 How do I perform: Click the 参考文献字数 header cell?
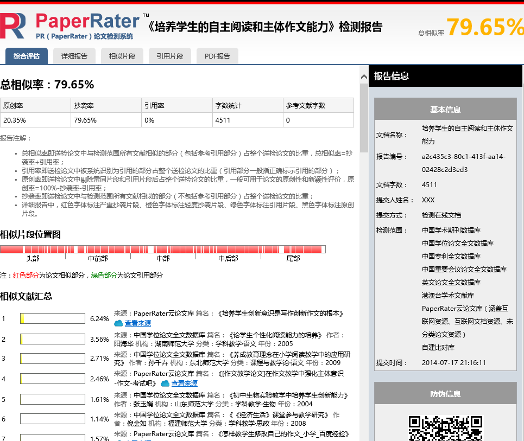point(319,105)
